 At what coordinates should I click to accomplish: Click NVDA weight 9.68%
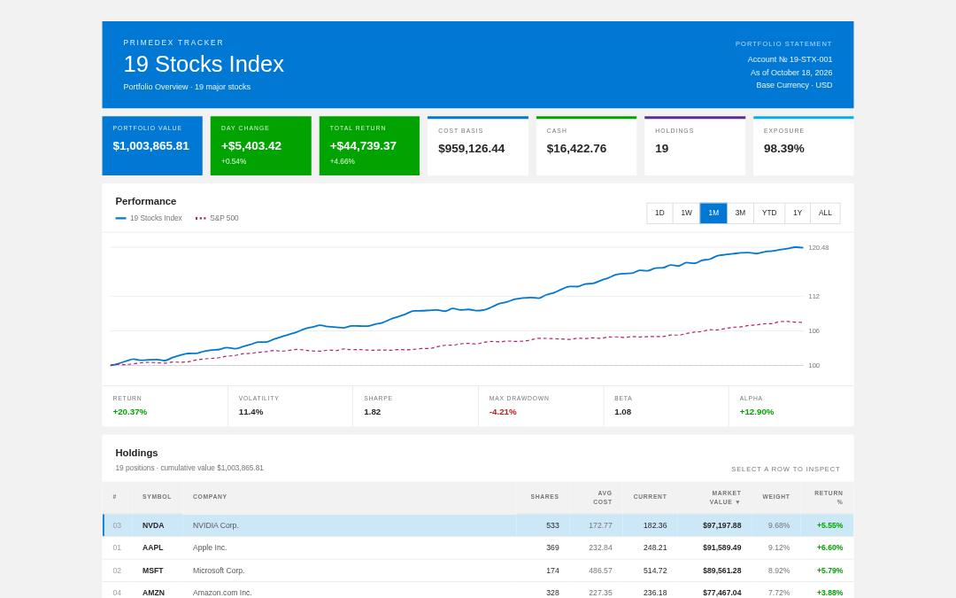pos(779,525)
